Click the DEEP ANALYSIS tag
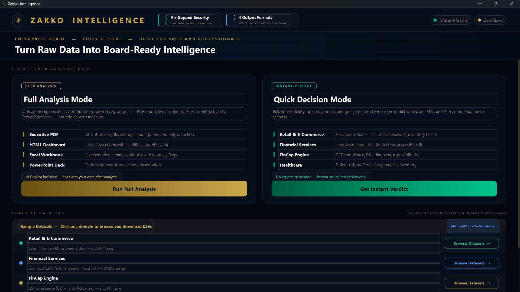The width and height of the screenshot is (520, 292). 41,86
